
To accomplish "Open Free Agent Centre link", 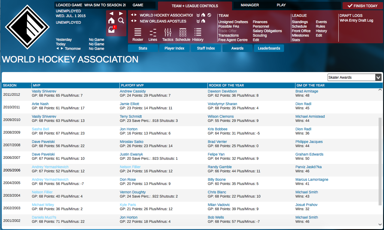I will coord(233,40).
